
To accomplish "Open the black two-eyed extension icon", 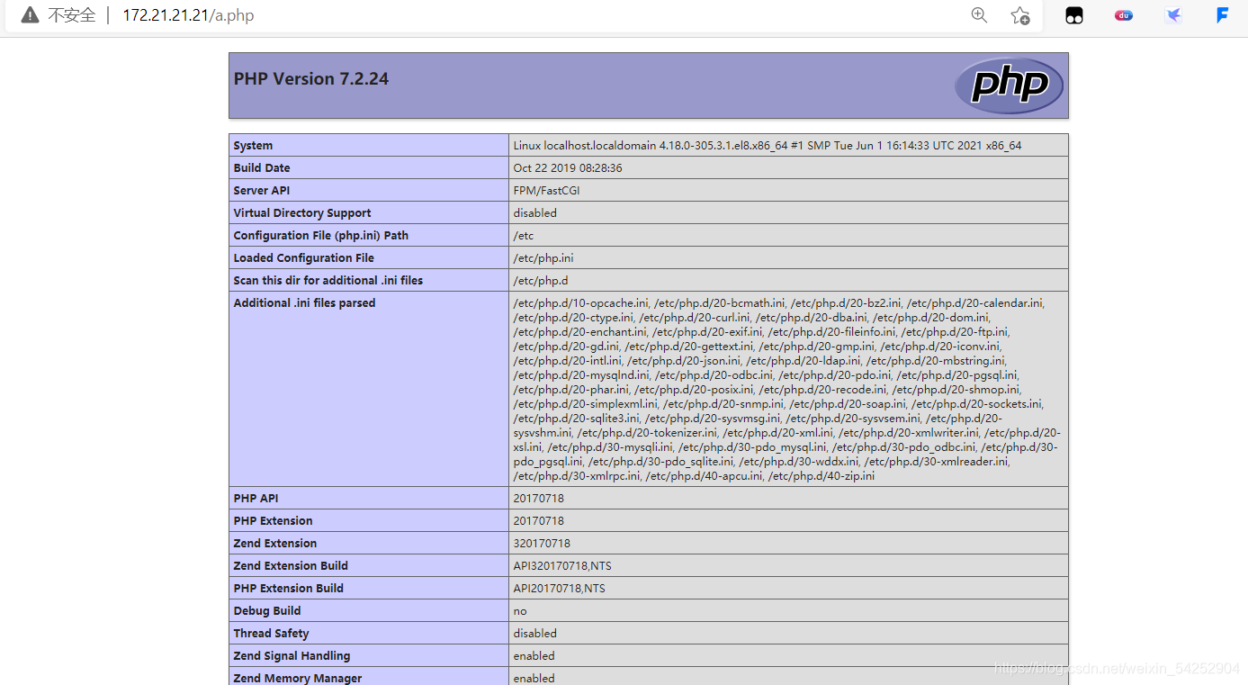I will pos(1074,15).
